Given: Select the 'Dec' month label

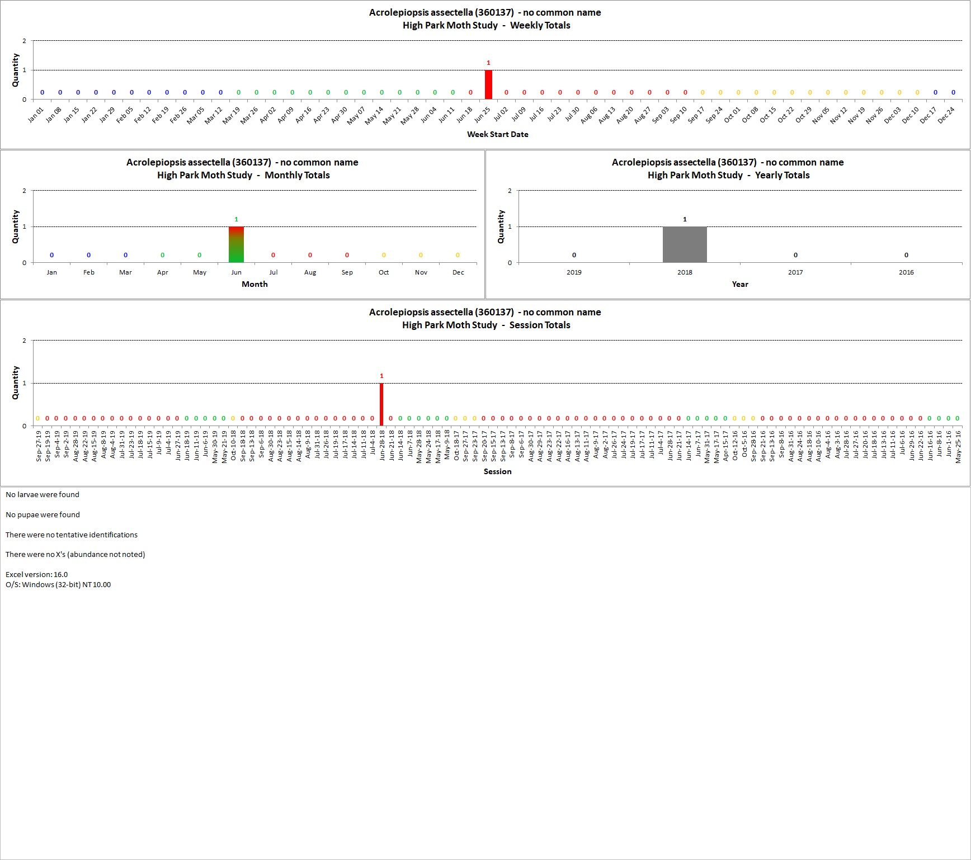Looking at the screenshot, I should tap(458, 272).
